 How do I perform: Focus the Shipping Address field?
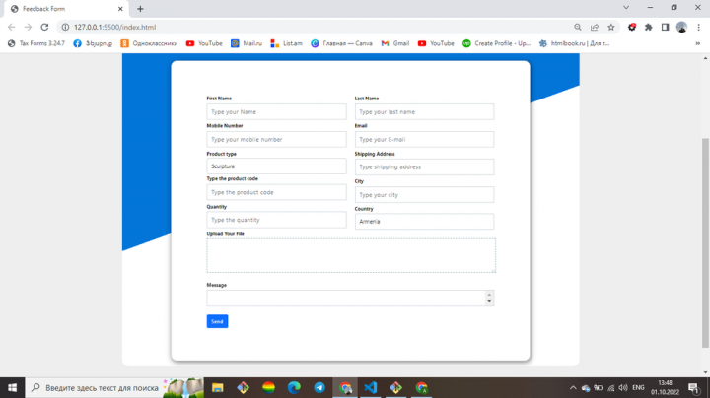click(424, 166)
